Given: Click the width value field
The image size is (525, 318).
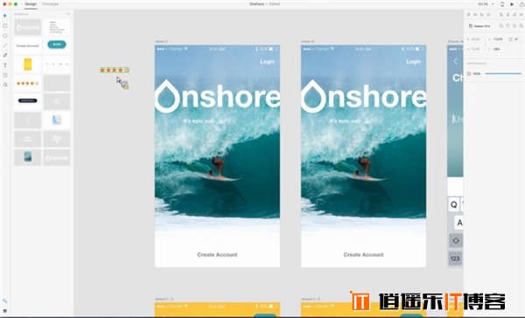Looking at the screenshot, I should point(476,39).
